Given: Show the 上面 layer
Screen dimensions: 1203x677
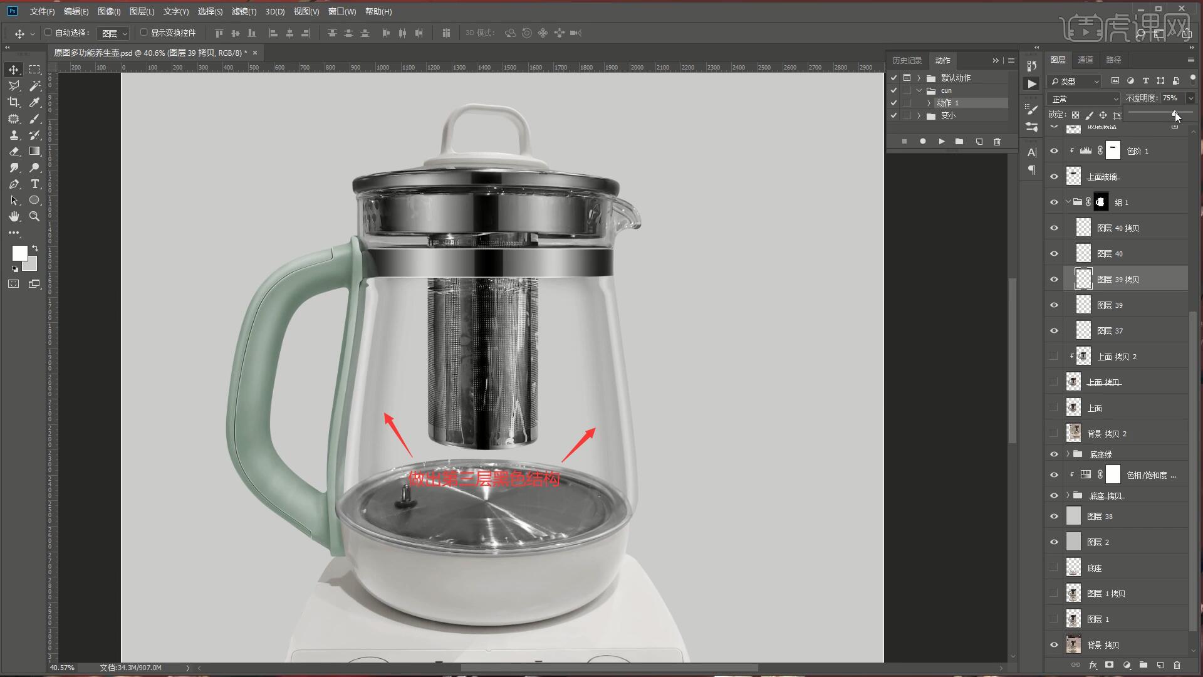Looking at the screenshot, I should pyautogui.click(x=1054, y=408).
